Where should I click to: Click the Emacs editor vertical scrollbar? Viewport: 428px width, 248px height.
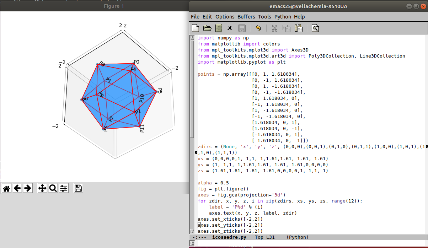(x=192, y=89)
